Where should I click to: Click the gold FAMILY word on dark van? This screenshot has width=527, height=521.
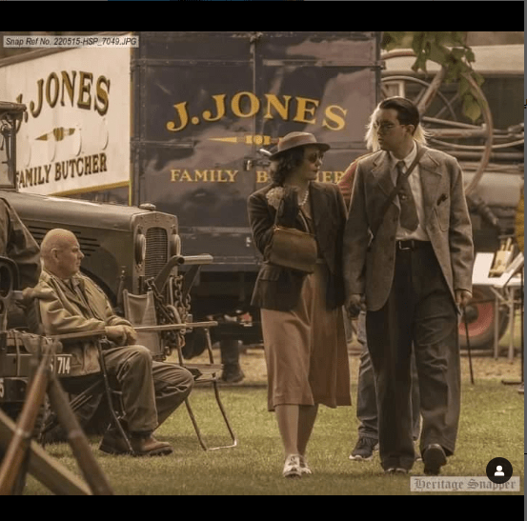pyautogui.click(x=204, y=175)
